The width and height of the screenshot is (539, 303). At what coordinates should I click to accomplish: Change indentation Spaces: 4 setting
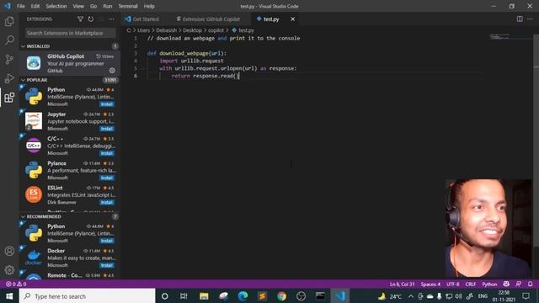[x=430, y=284]
